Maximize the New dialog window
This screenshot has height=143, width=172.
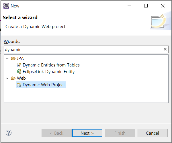pyautogui.click(x=146, y=6)
